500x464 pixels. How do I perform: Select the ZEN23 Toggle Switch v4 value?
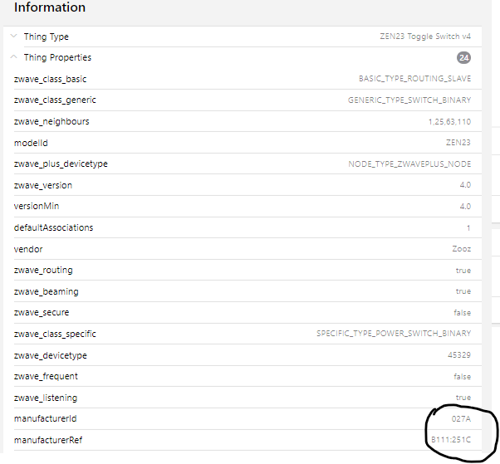[424, 37]
